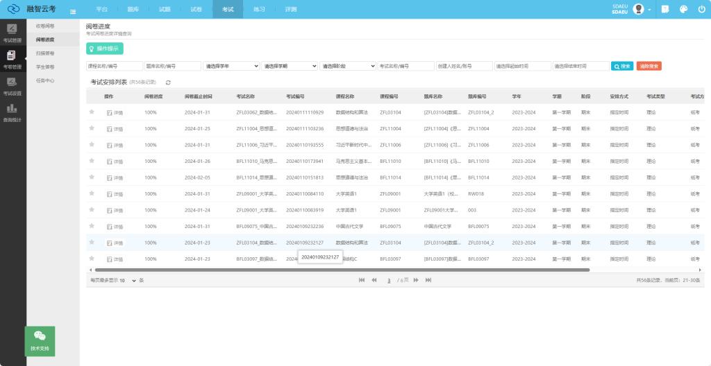
Task: Star the first exam row ZFL03062
Action: pyautogui.click(x=92, y=112)
